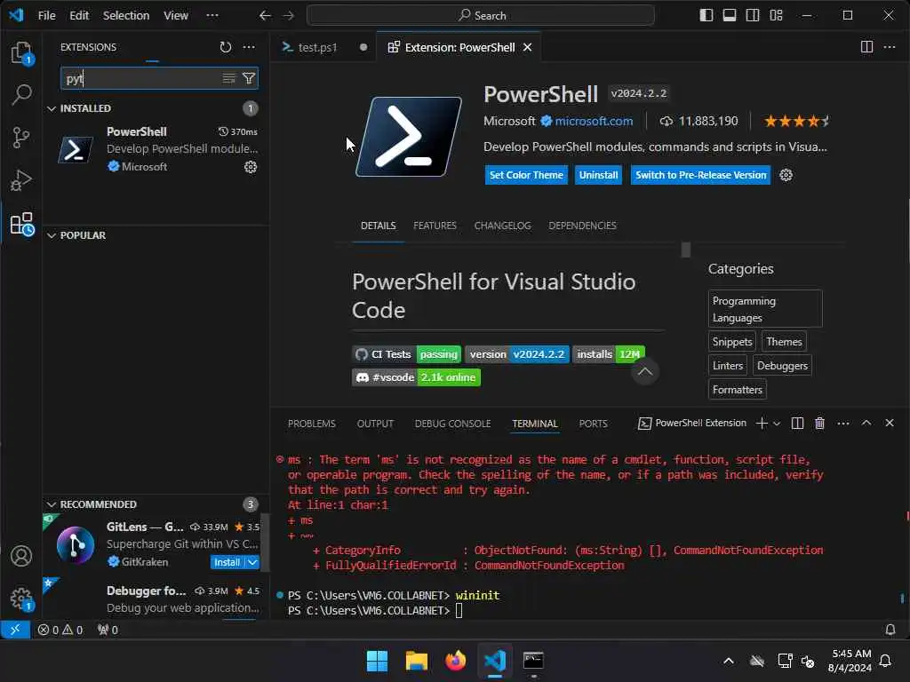Switch to CHANGELOG tab

pyautogui.click(x=503, y=226)
